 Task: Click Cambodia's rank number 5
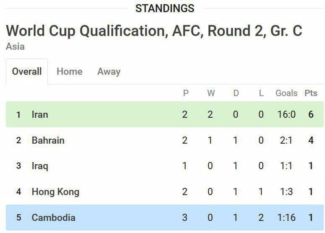point(18,217)
